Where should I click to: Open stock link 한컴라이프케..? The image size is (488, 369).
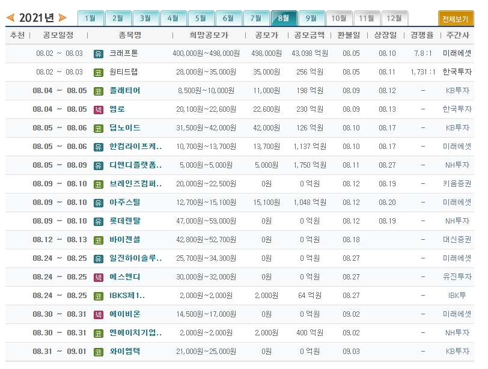[135, 146]
